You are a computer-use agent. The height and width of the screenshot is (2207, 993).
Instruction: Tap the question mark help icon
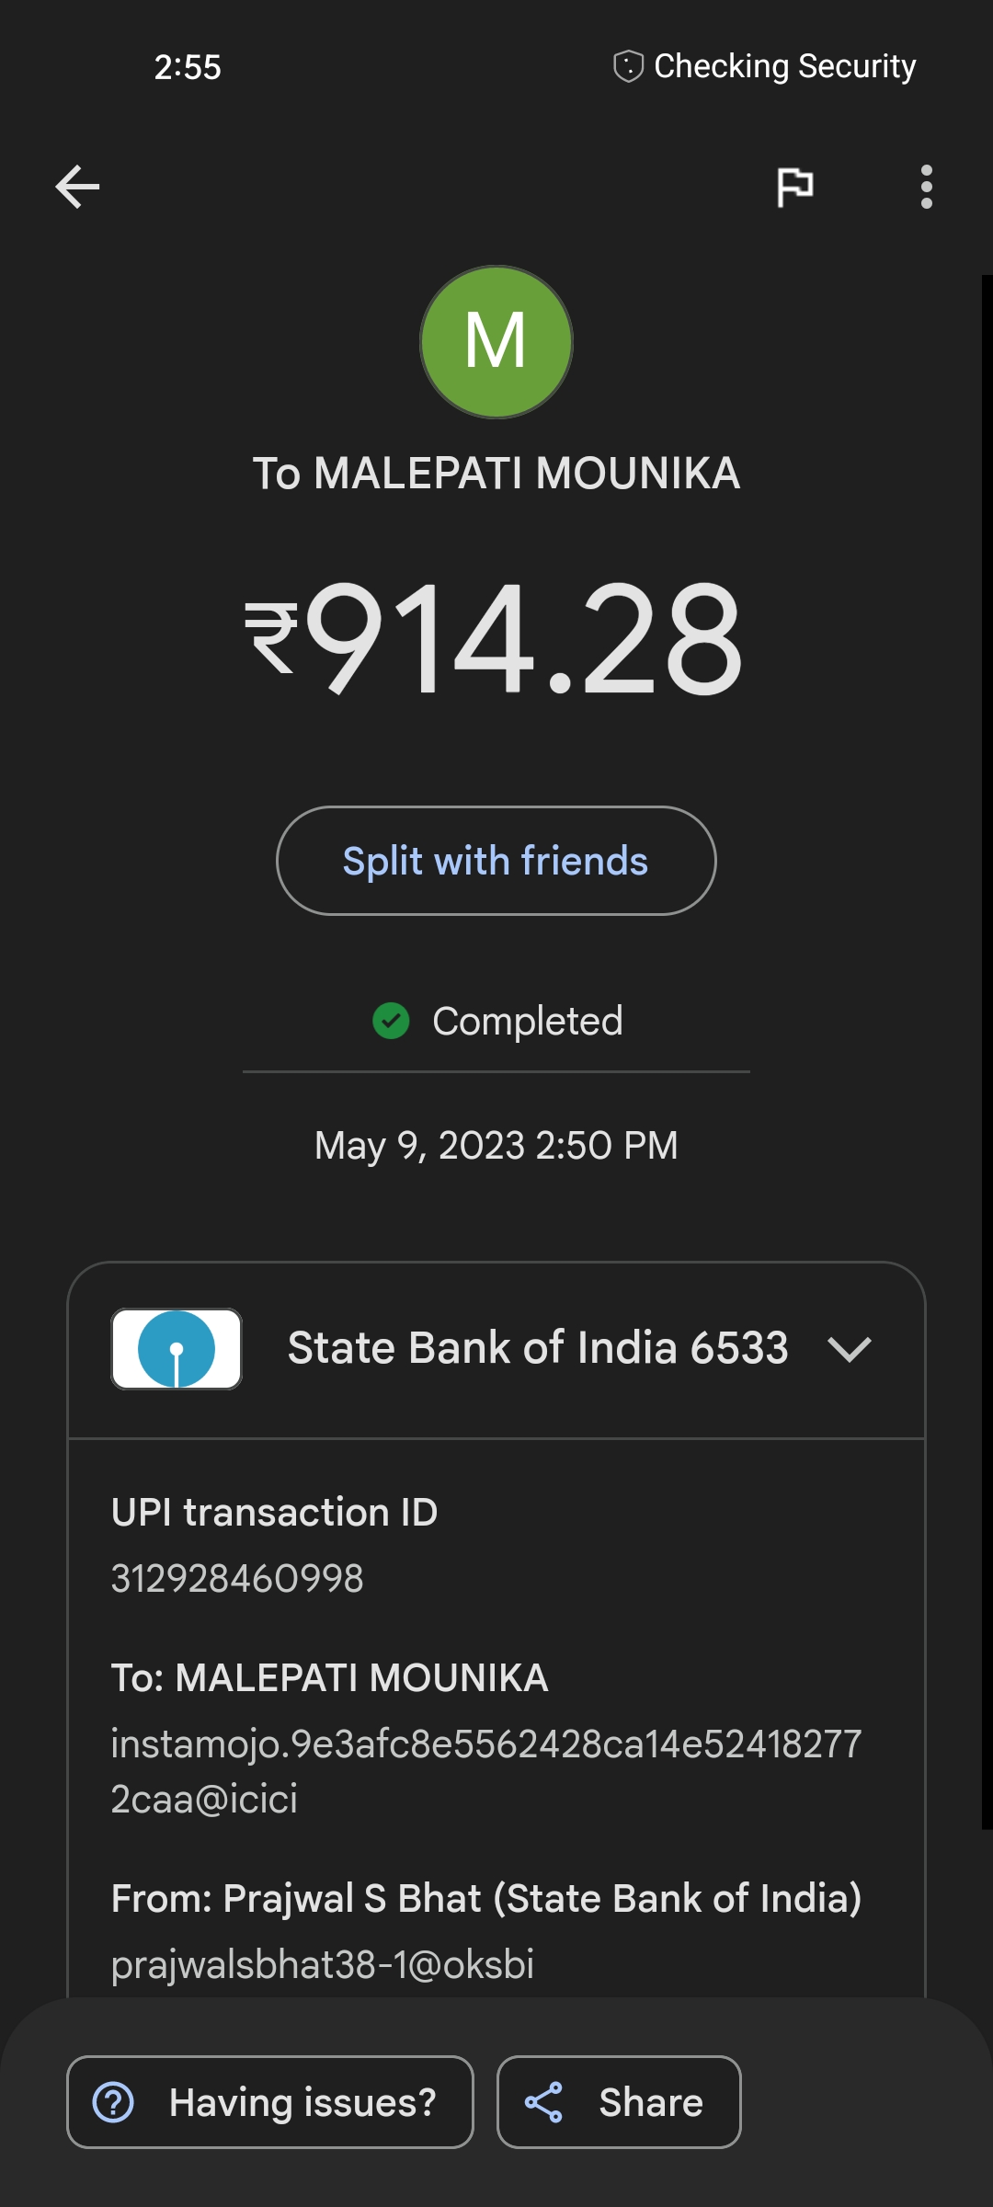(x=114, y=2102)
